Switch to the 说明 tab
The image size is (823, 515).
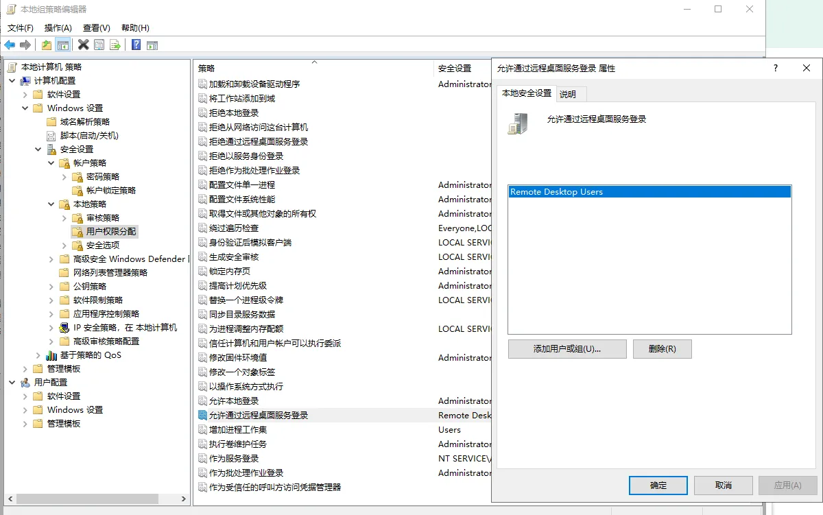coord(568,94)
